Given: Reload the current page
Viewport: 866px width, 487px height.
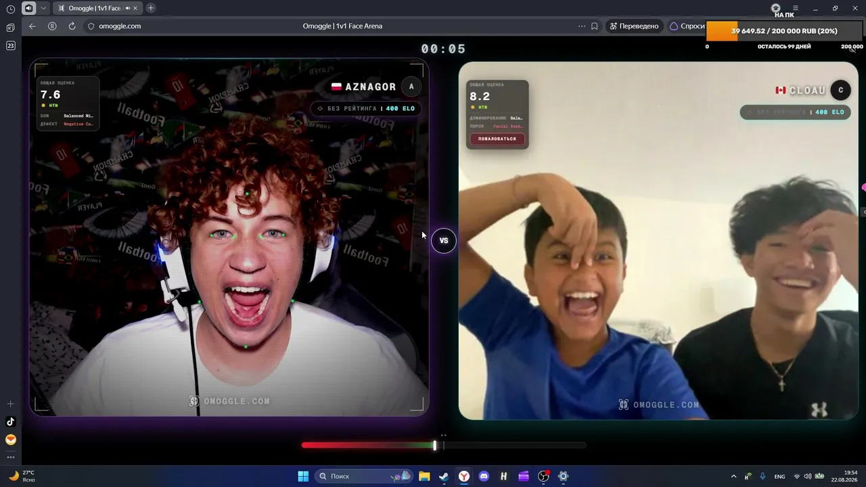Looking at the screenshot, I should (72, 26).
